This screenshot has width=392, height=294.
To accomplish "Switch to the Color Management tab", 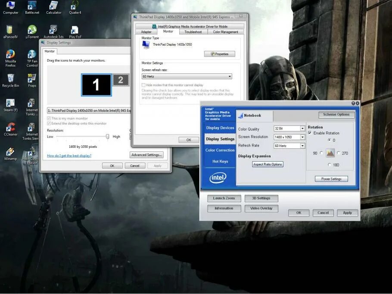I will coord(225,32).
